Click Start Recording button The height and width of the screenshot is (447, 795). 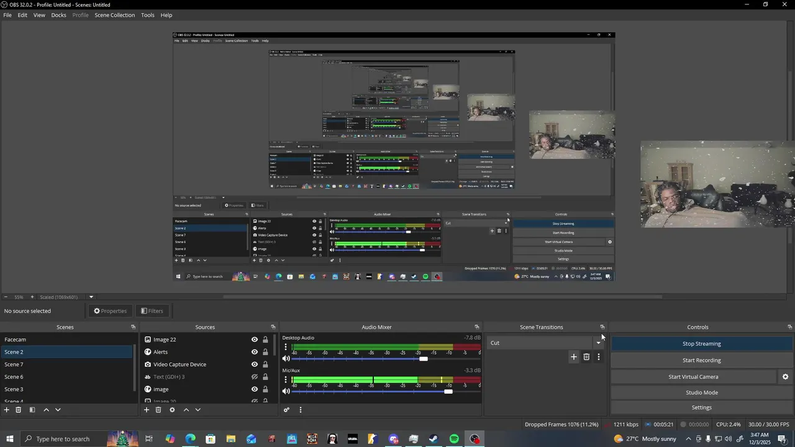tap(702, 360)
